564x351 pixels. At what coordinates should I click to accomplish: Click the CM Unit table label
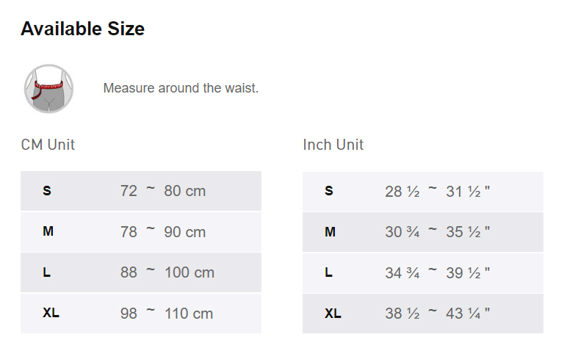tap(48, 145)
